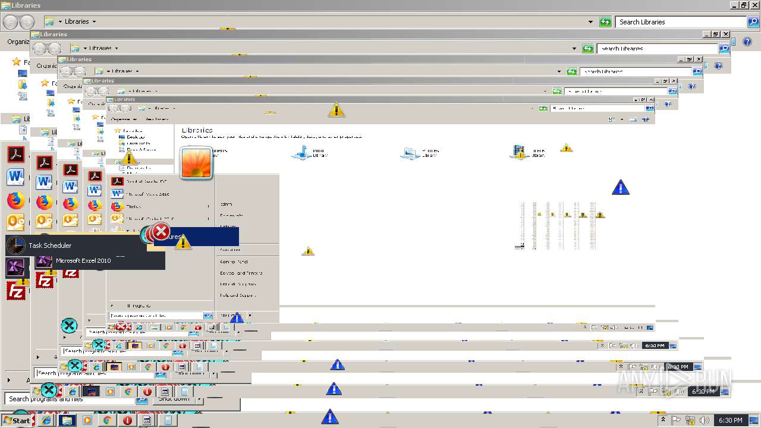Toggle the preview pane in the innermost window

coord(632,119)
